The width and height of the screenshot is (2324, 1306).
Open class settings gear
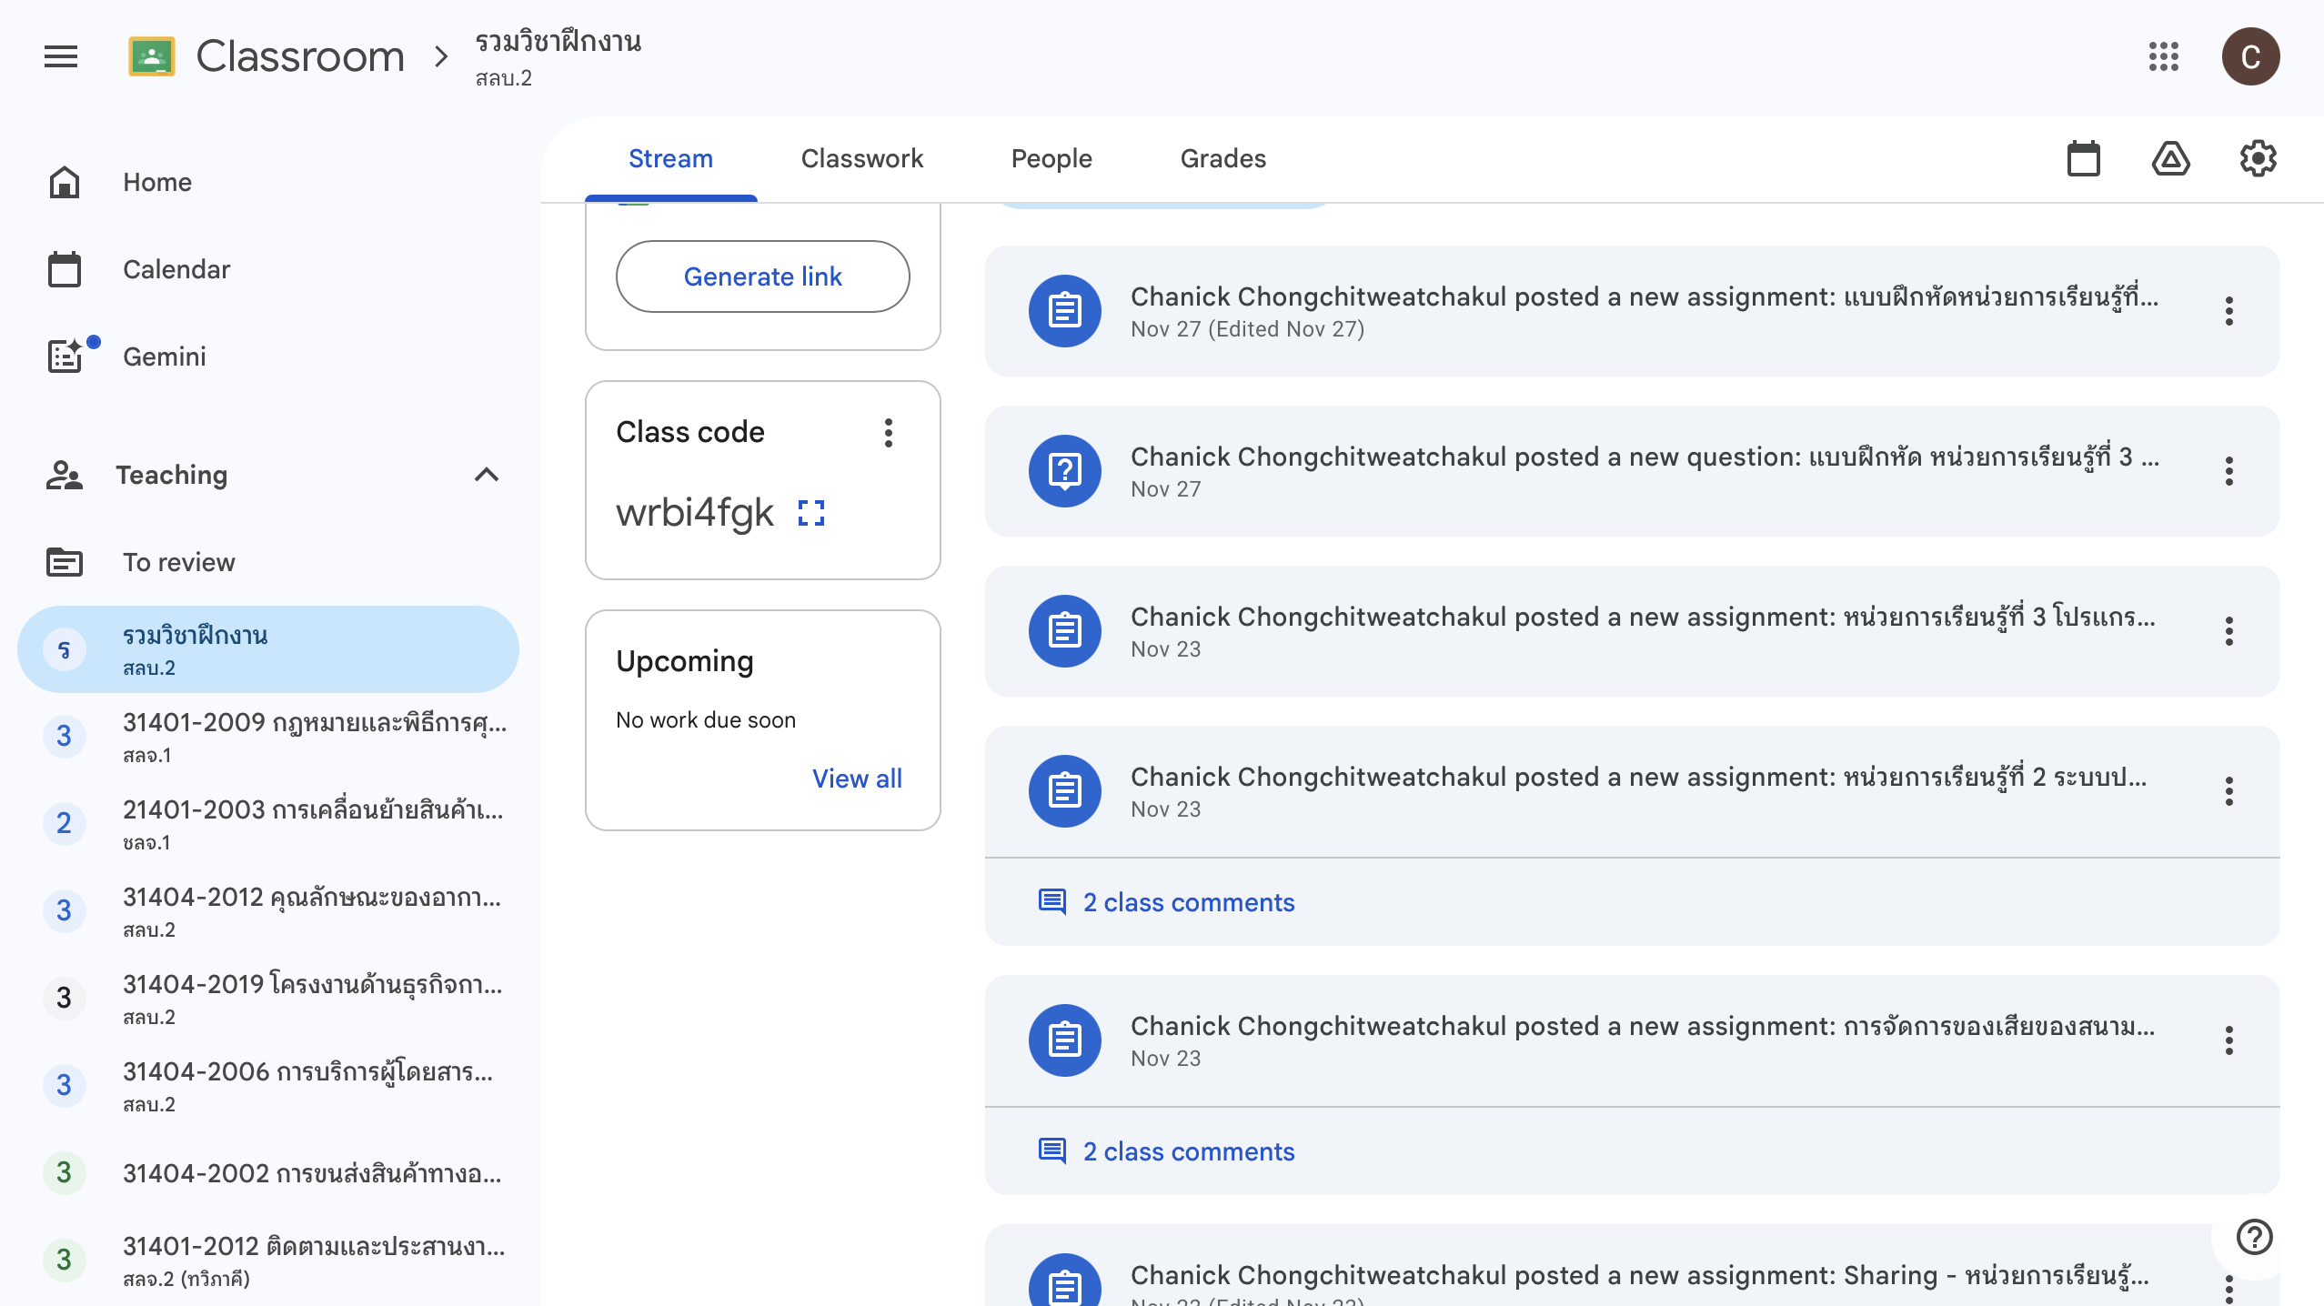coord(2258,159)
